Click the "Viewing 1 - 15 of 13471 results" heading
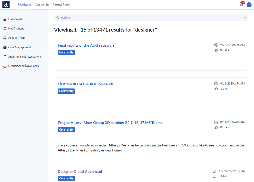Image resolution: width=254 pixels, height=182 pixels. pyautogui.click(x=105, y=30)
